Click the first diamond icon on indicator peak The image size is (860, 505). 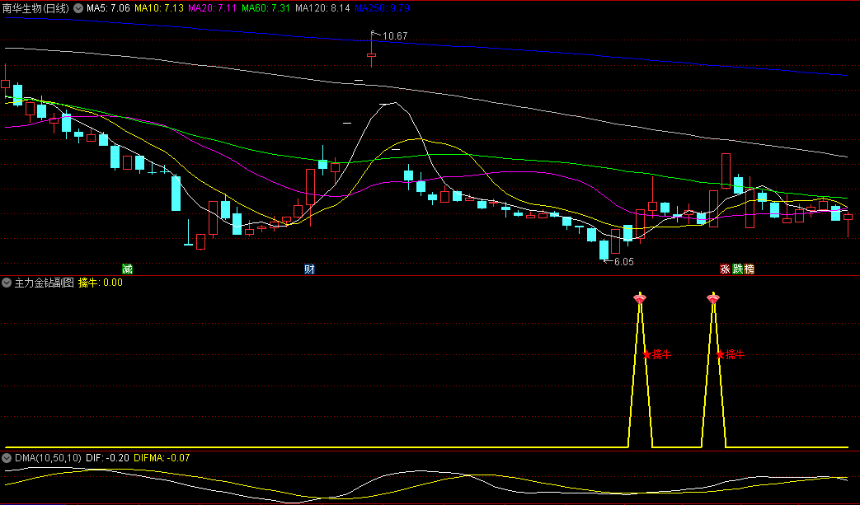tap(639, 298)
